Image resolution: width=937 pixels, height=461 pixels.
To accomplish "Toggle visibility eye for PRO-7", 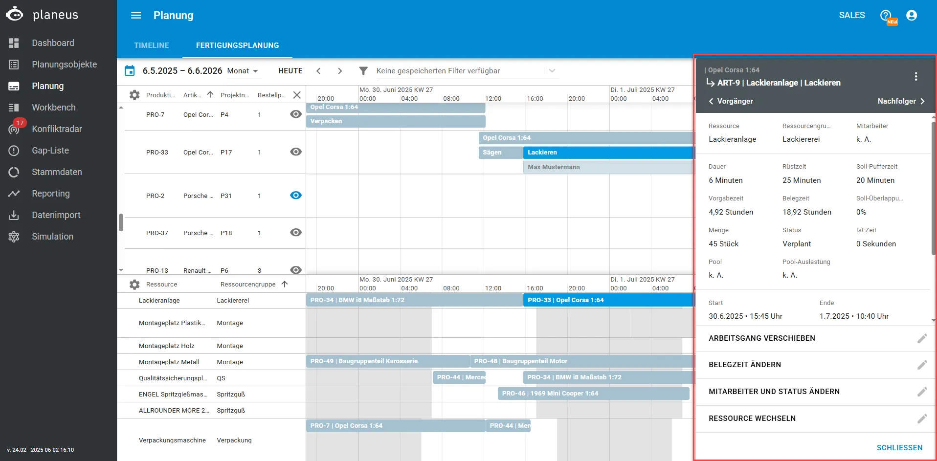I will (x=296, y=114).
